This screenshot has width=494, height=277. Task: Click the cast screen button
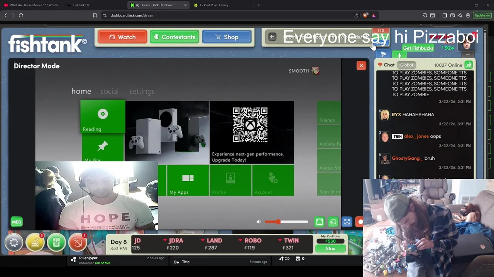click(333, 222)
